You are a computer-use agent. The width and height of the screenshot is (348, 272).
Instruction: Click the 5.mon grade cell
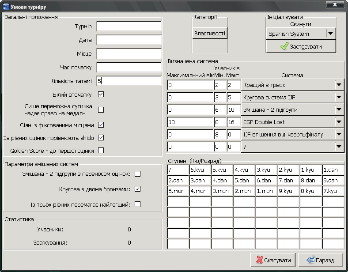coord(178,191)
